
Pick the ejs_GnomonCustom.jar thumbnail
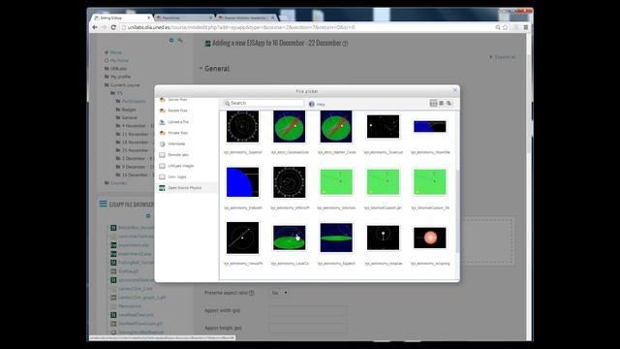383,182
